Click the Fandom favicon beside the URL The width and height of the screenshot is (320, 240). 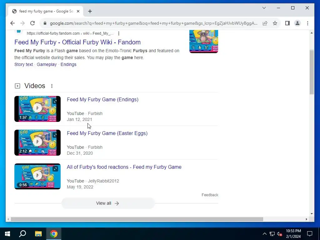[19, 31]
